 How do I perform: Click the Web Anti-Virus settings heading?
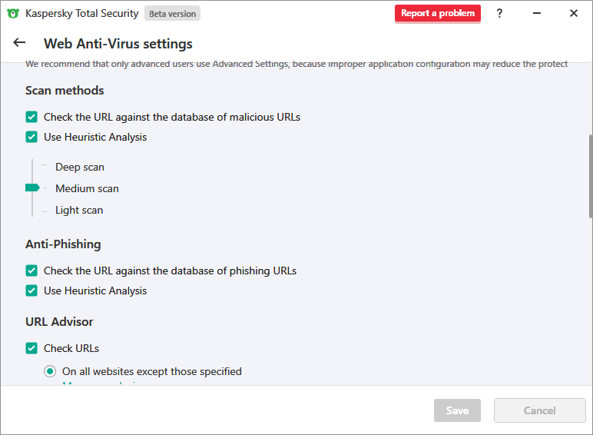pyautogui.click(x=118, y=44)
